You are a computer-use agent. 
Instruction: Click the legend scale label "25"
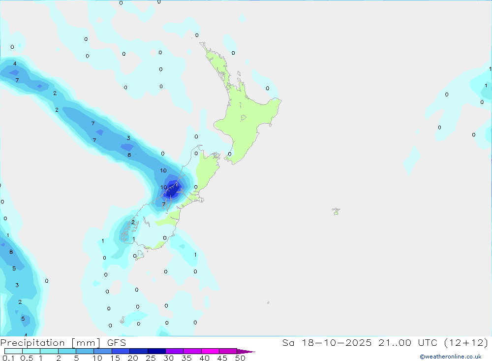[151, 358]
